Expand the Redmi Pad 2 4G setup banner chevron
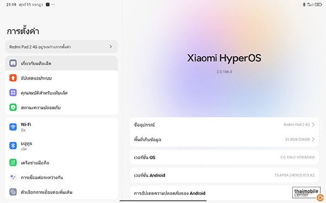This screenshot has height=203, width=326. (111, 47)
